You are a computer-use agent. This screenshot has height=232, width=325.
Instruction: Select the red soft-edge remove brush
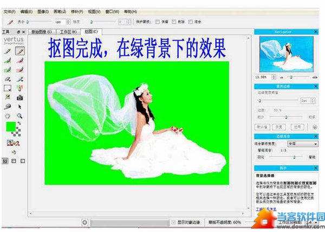pos(19,61)
